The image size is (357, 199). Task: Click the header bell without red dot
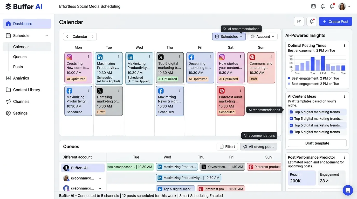(322, 6)
